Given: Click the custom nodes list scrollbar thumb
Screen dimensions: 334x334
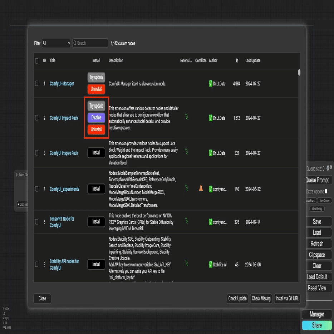Looking at the screenshot, I should tap(299, 73).
